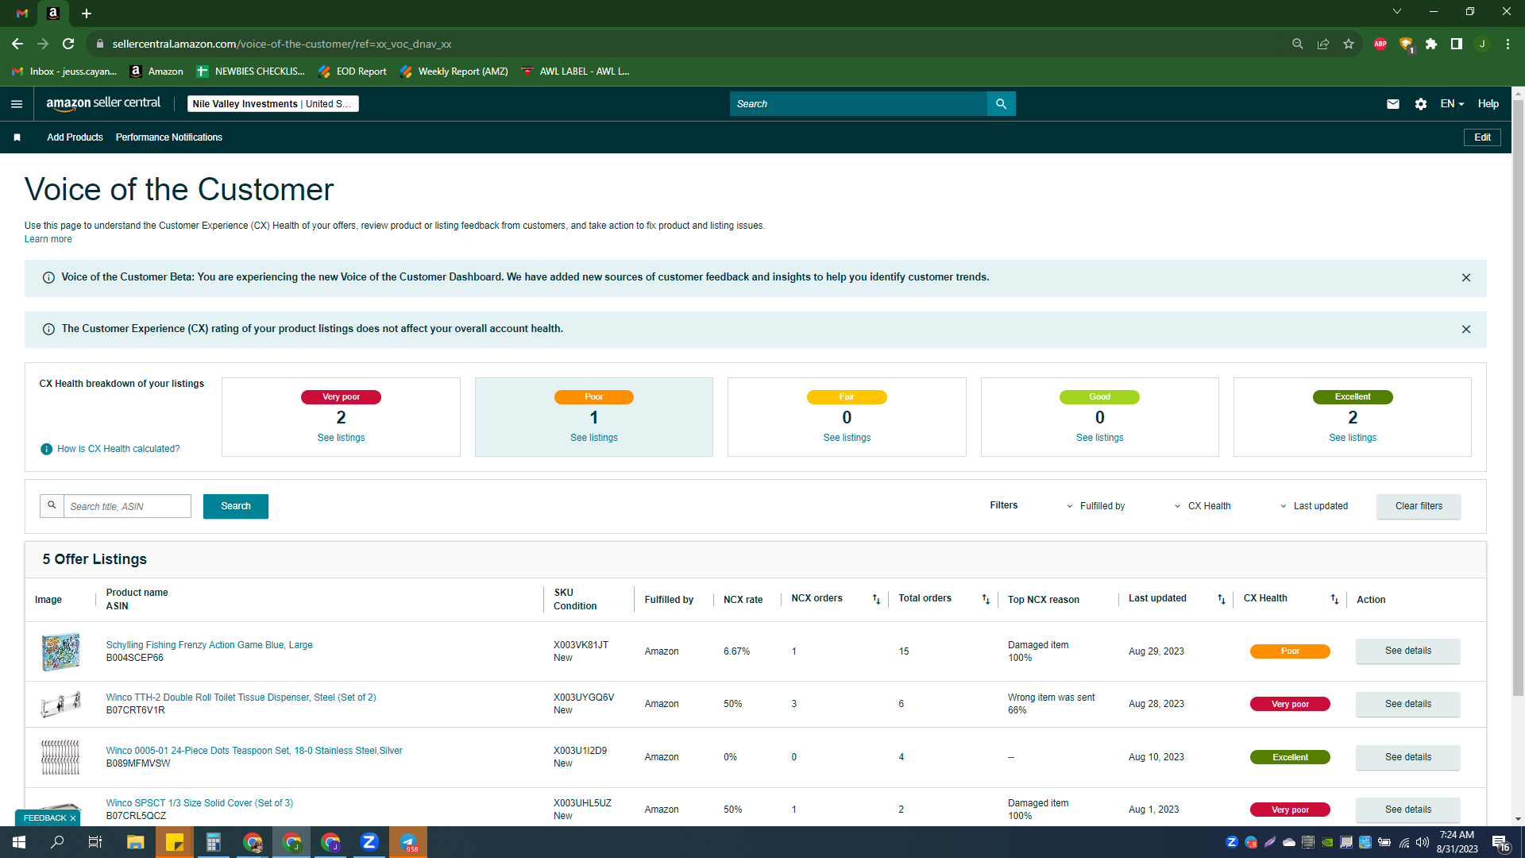Viewport: 1525px width, 858px height.
Task: Sort the table by NCX orders
Action: tap(876, 600)
